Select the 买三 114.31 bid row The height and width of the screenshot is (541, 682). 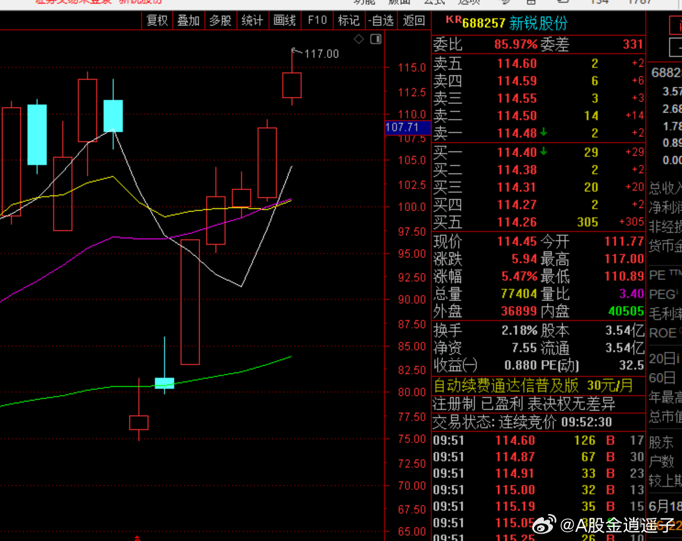pos(538,187)
